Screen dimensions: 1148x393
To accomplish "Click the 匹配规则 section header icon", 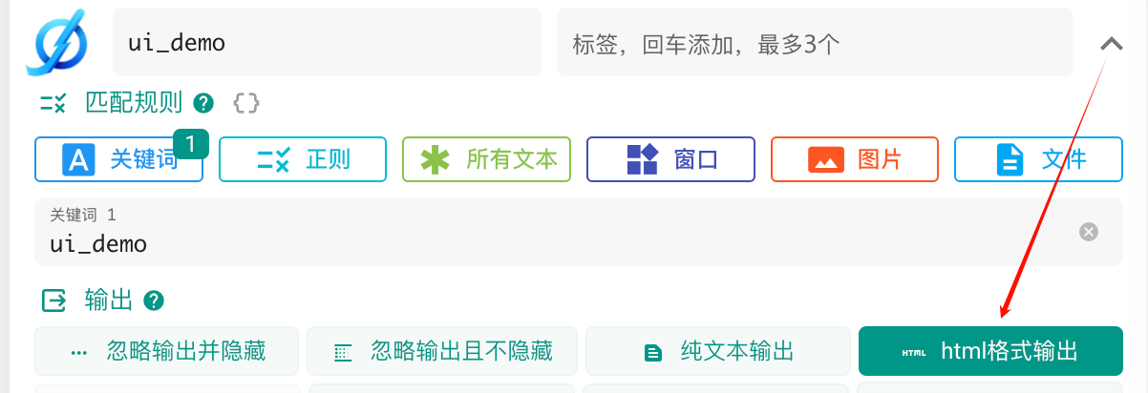I will [x=53, y=103].
